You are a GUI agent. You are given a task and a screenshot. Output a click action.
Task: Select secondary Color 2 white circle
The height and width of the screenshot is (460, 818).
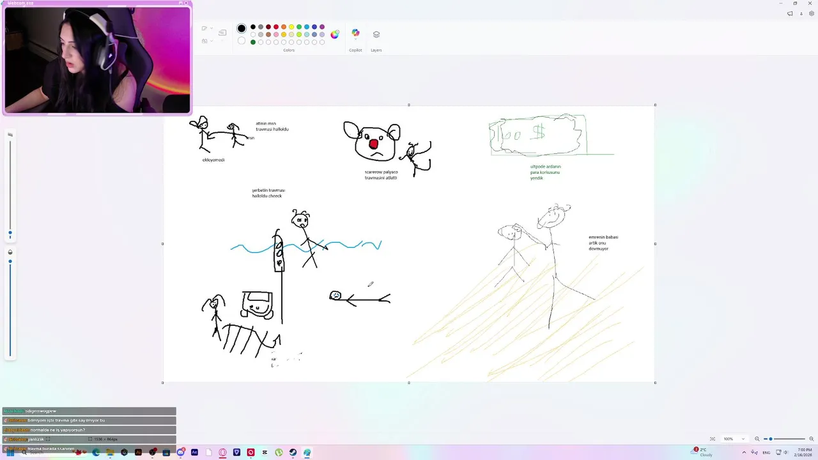pyautogui.click(x=242, y=41)
